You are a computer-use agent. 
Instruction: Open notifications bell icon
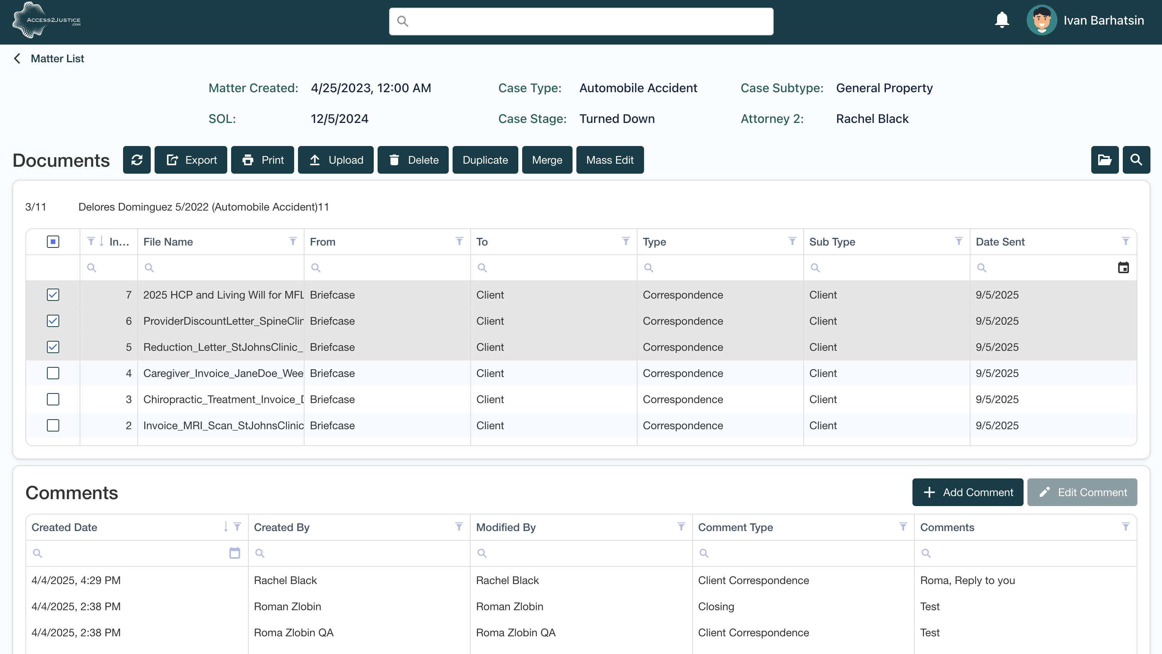1002,20
